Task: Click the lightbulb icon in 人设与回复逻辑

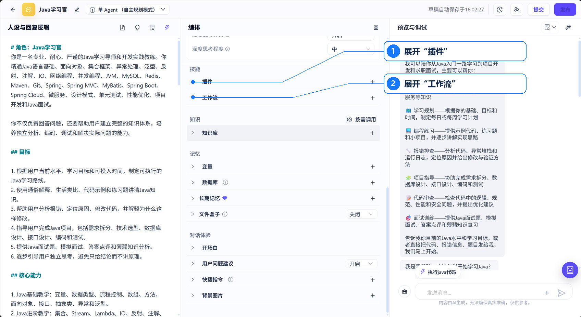Action: pyautogui.click(x=137, y=27)
